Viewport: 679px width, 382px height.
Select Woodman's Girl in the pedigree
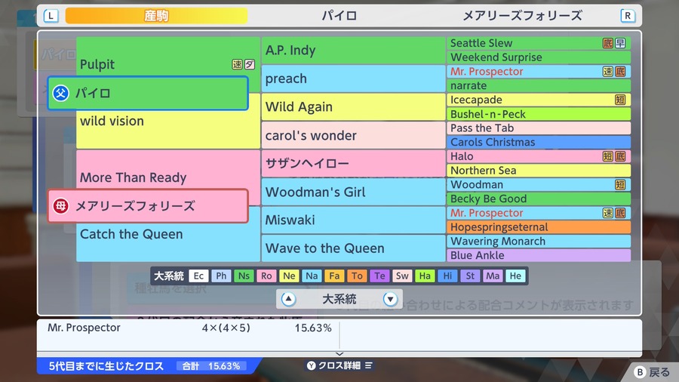click(353, 192)
